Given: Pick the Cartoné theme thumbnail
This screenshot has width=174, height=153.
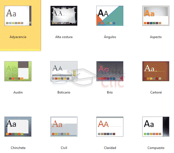Looking at the screenshot, I should [156, 71].
